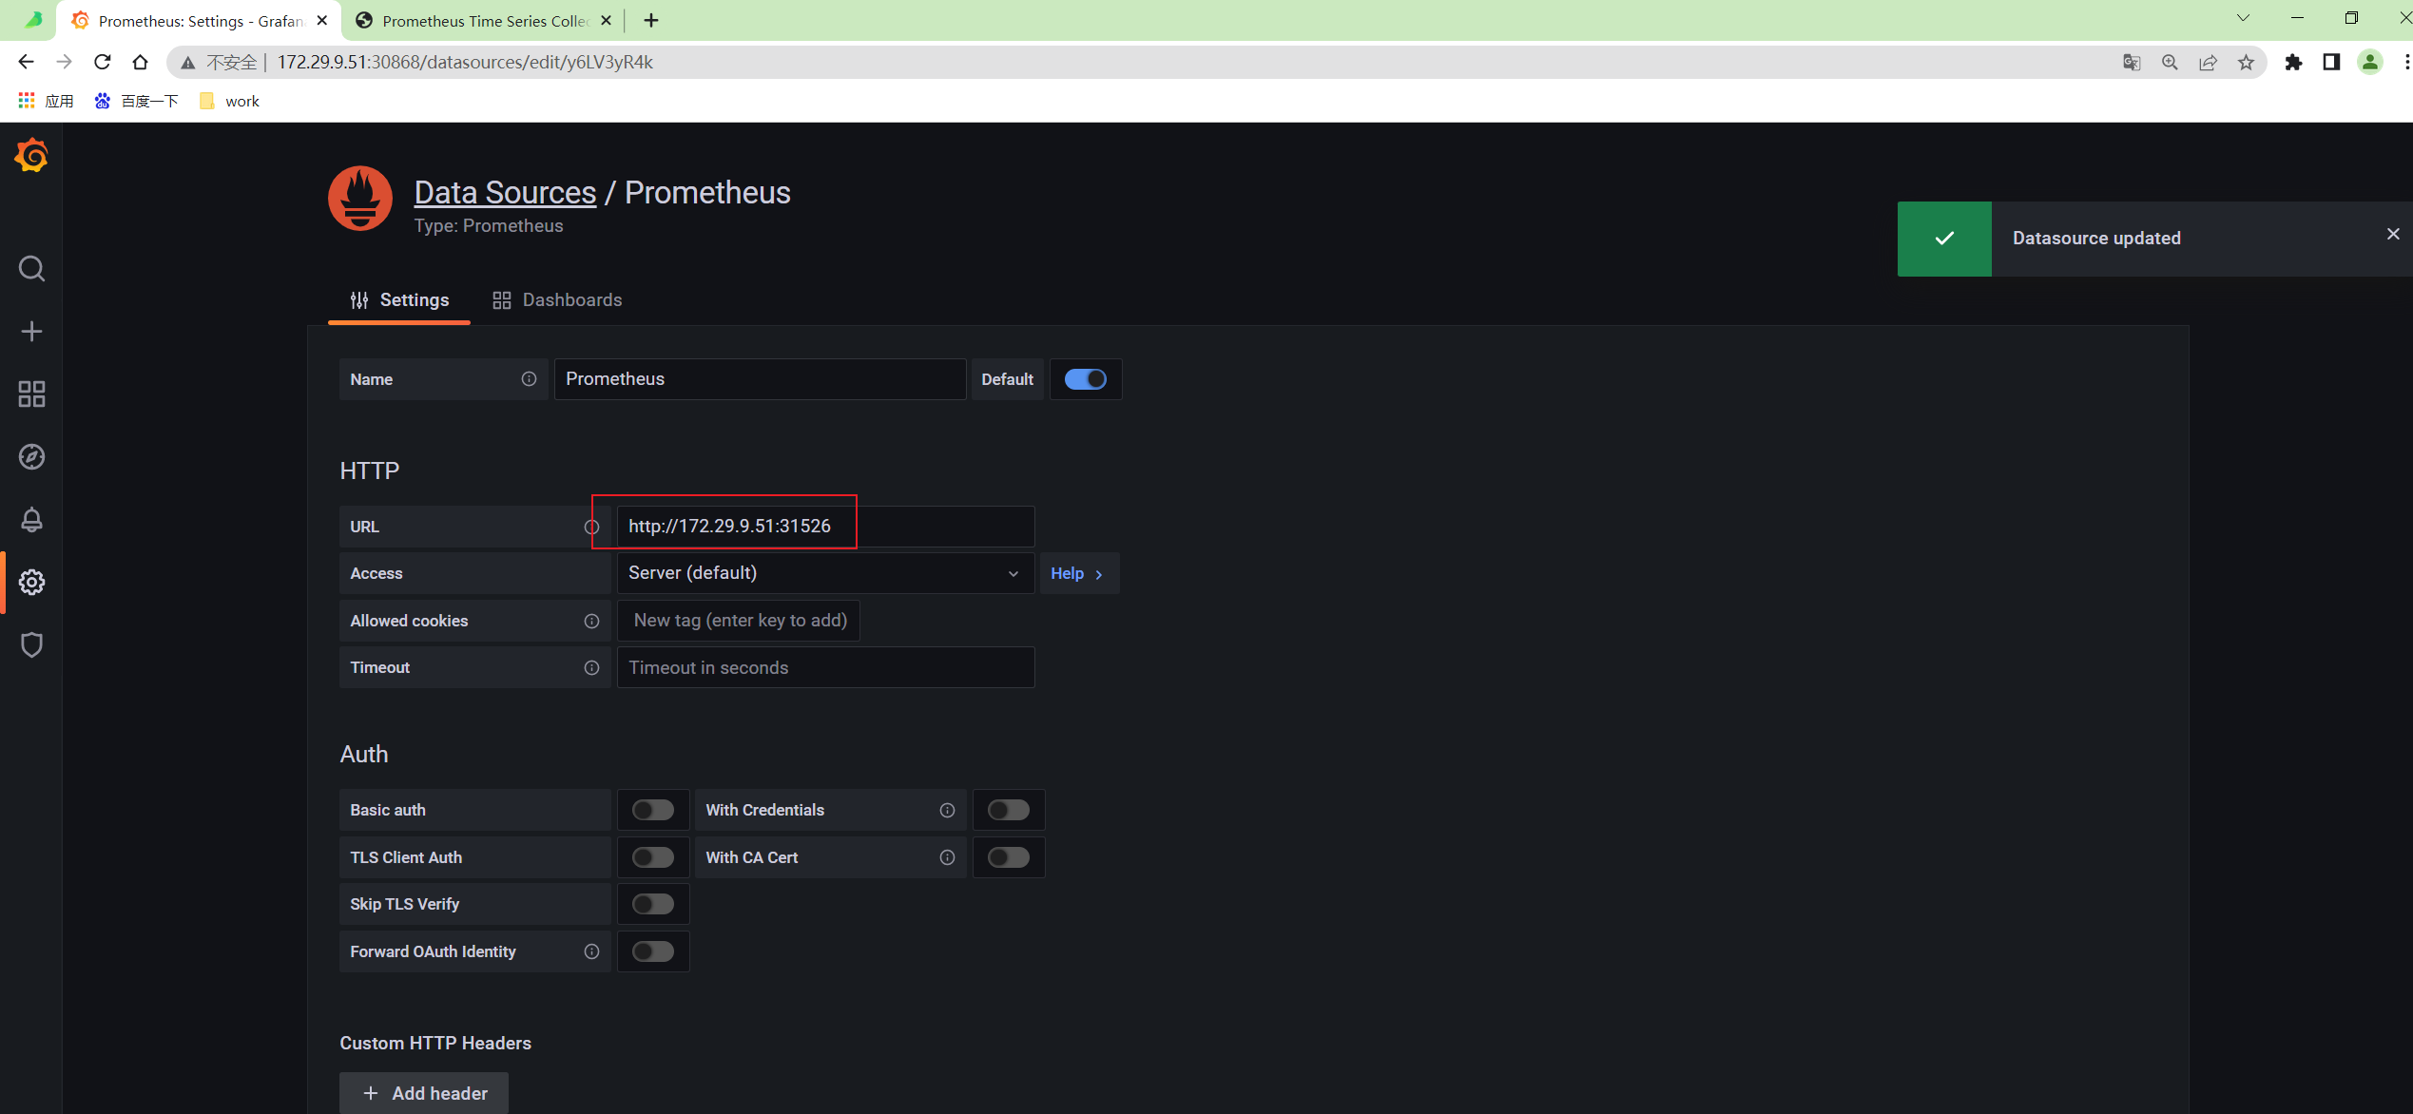Enable the TLS Client Auth switch
2413x1114 pixels.
pyautogui.click(x=653, y=857)
